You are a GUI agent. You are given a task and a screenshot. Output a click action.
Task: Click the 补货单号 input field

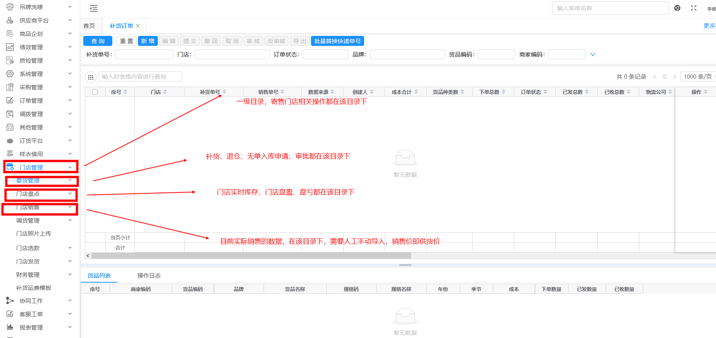144,55
